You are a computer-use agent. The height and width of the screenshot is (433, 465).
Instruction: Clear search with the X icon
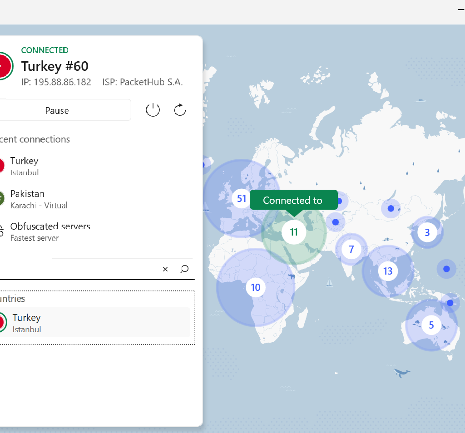[165, 269]
